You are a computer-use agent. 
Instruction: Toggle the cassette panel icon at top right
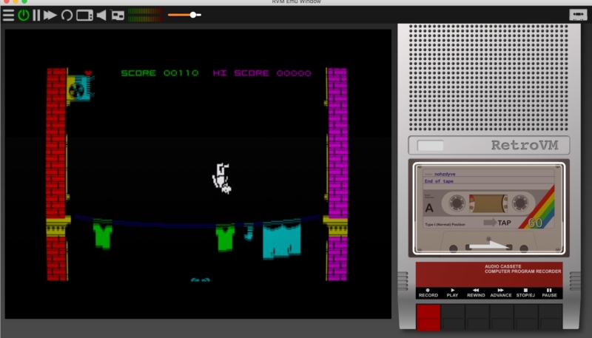point(578,15)
